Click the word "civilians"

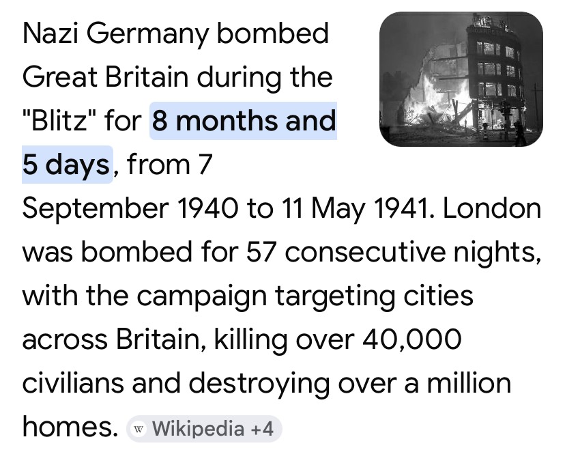coord(73,383)
